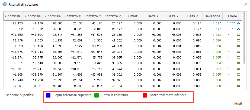The width and height of the screenshot is (250, 110).
Task: Click the Contatto X column header
Action: click(73, 16)
